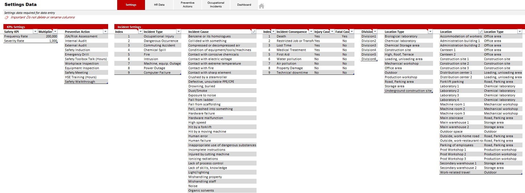Select the Division1 cell
This screenshot has width=525, height=193.
click(369, 36)
